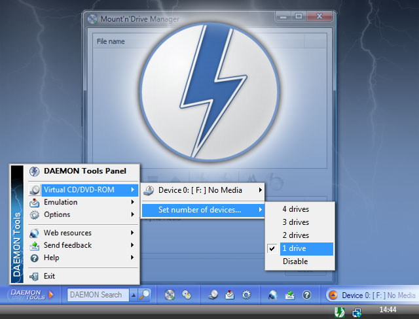Expand the Device 0: [F:] No Media submenu
This screenshot has height=319, width=419.
coord(204,190)
